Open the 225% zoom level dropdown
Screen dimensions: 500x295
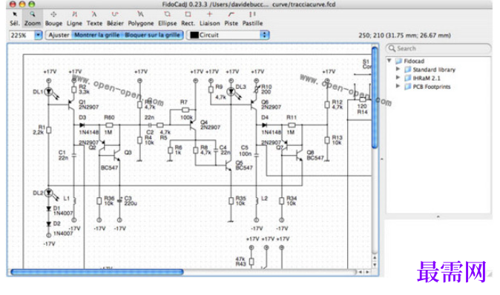click(39, 35)
